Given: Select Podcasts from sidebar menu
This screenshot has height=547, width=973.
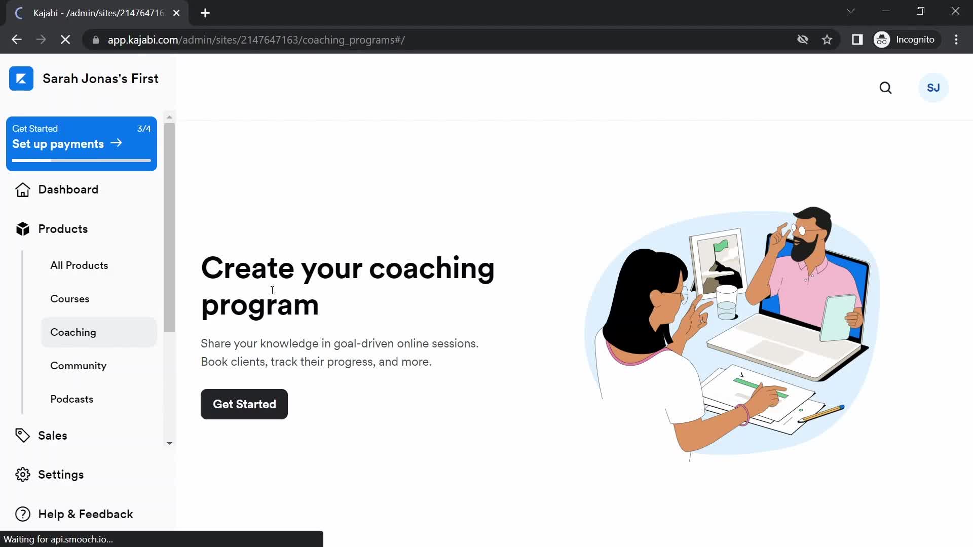Looking at the screenshot, I should (71, 399).
